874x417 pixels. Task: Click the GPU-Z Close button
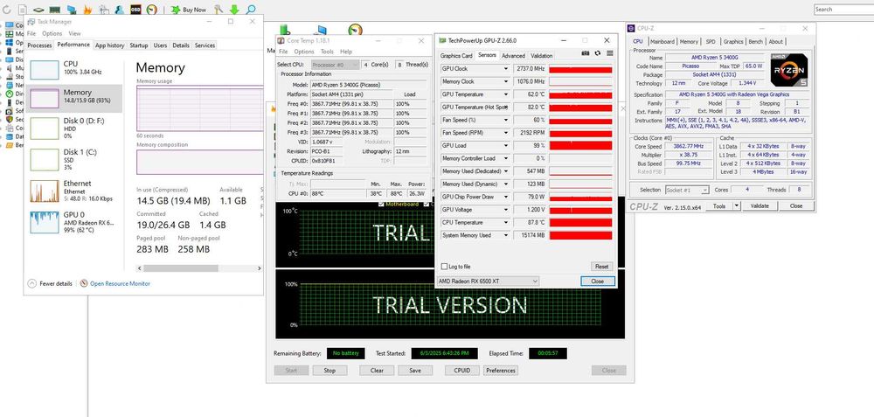click(598, 281)
